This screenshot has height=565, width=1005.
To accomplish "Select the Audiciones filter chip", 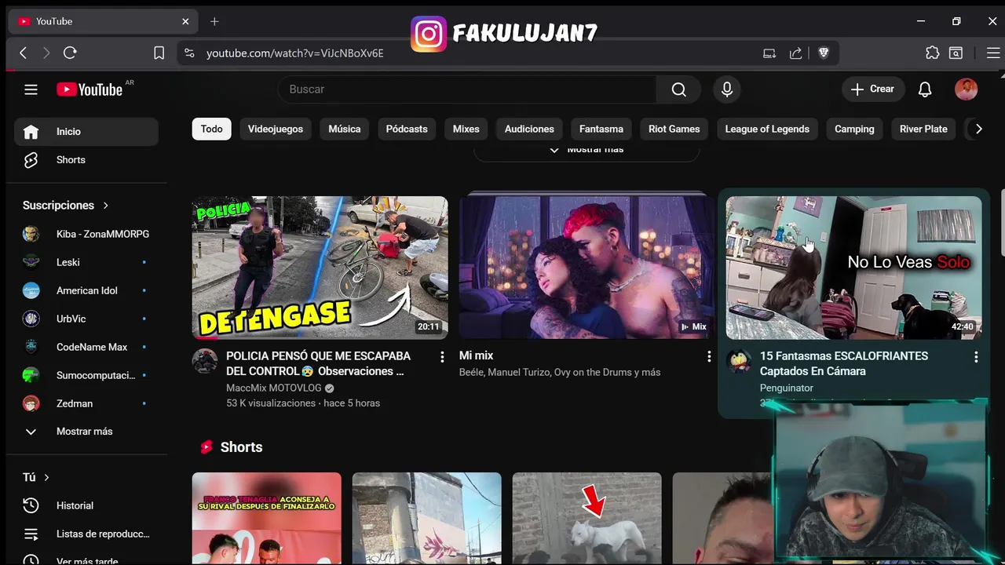I will point(529,129).
